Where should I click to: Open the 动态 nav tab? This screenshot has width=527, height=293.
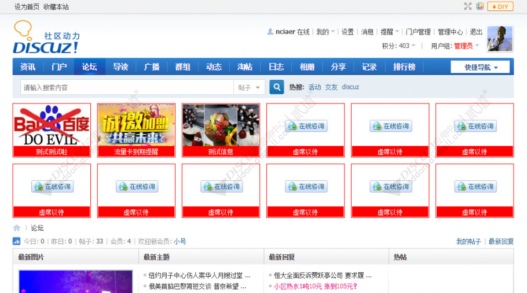(x=214, y=66)
